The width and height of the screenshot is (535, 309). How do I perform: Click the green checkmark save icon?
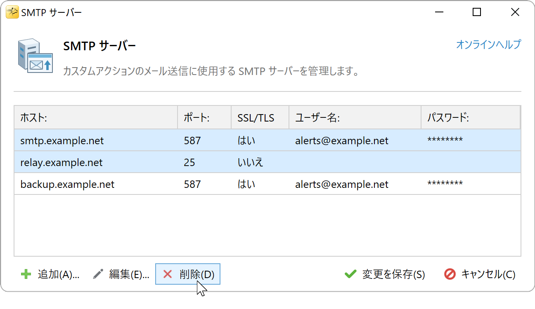click(350, 274)
